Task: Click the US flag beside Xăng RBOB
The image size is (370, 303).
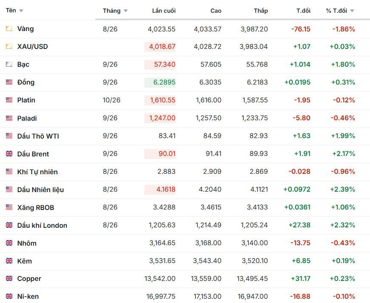Action: (9, 207)
